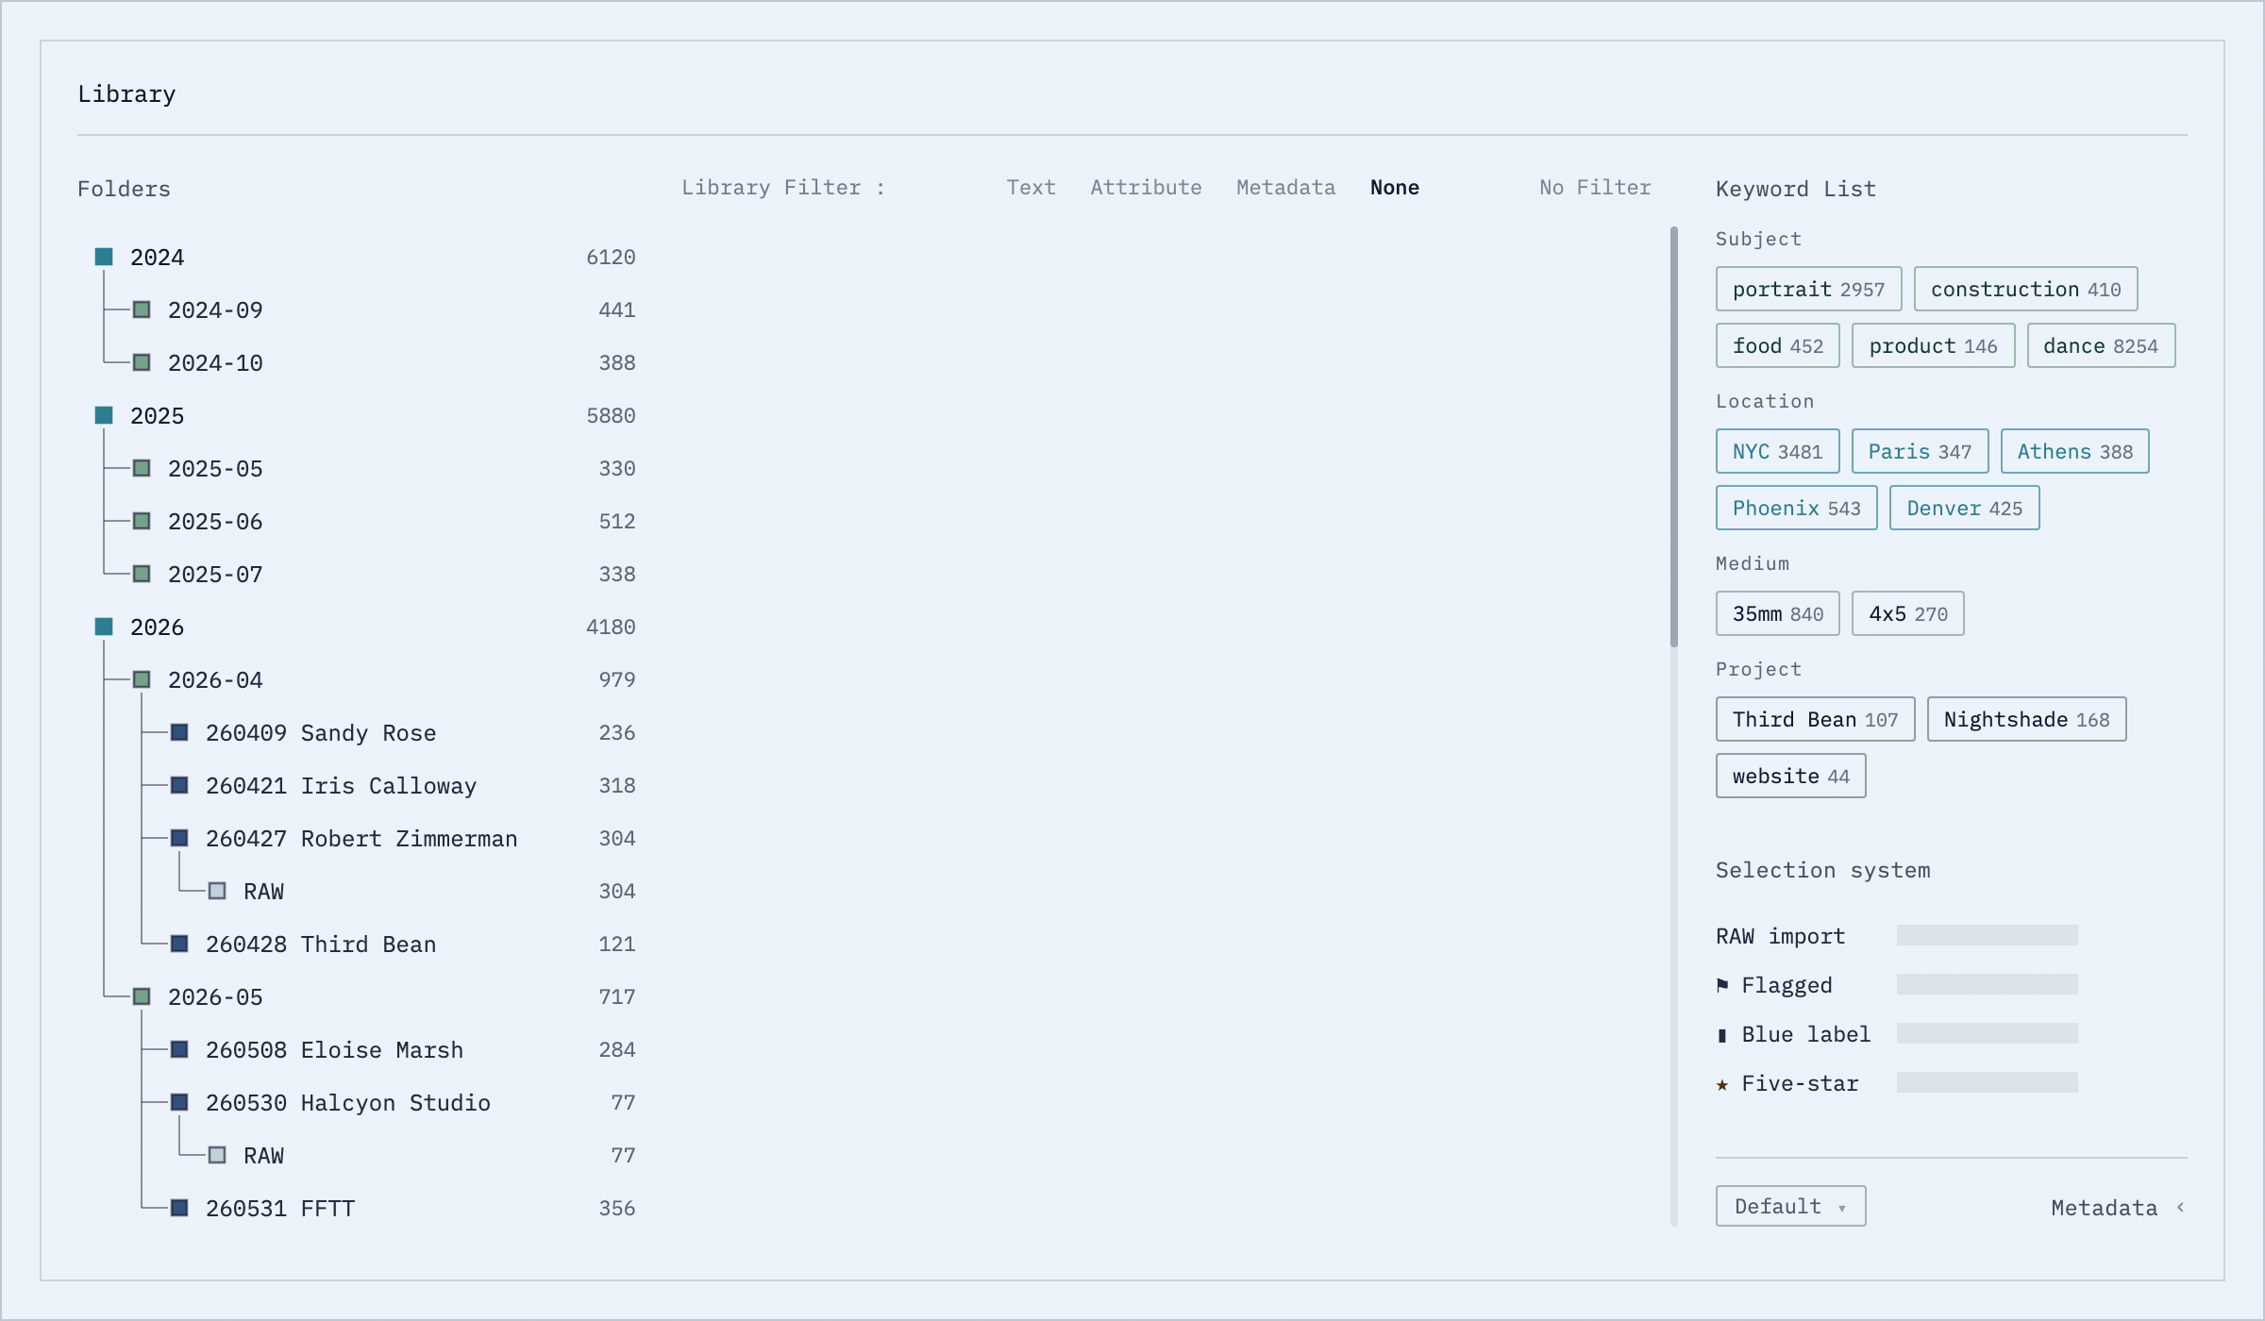Click the Flagged progress bar
The width and height of the screenshot is (2265, 1321).
[1988, 984]
